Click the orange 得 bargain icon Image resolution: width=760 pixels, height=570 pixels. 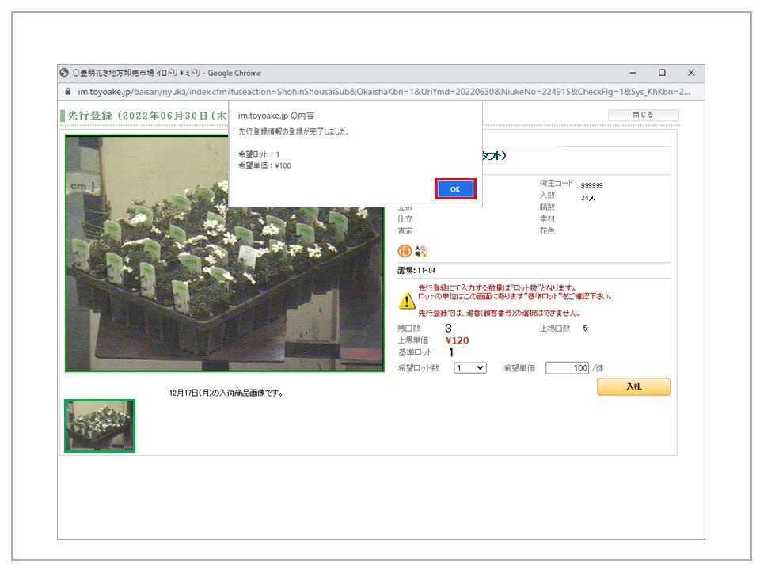click(405, 252)
